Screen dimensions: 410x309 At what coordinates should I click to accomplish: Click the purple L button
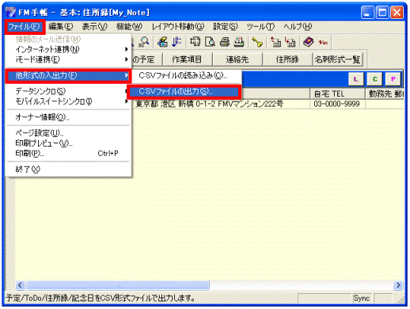pos(356,79)
